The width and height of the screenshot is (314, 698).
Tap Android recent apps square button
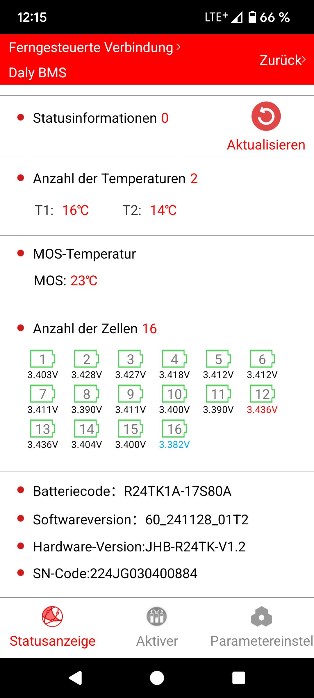[238, 678]
